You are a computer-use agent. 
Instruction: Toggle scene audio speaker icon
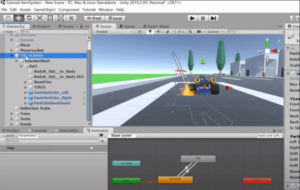(158, 31)
